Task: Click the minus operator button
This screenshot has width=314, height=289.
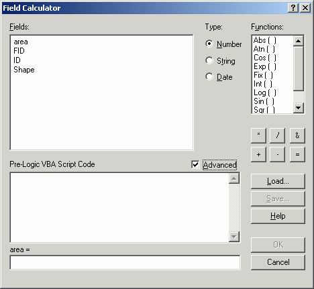Action: tap(278, 154)
